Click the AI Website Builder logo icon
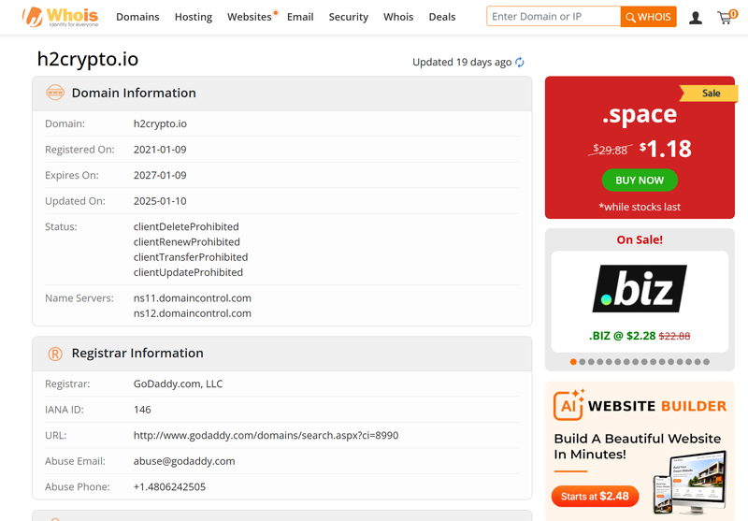Image resolution: width=748 pixels, height=521 pixels. click(569, 404)
